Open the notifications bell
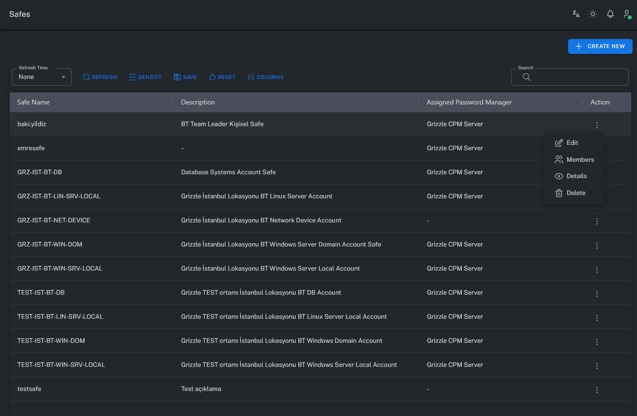 [610, 14]
